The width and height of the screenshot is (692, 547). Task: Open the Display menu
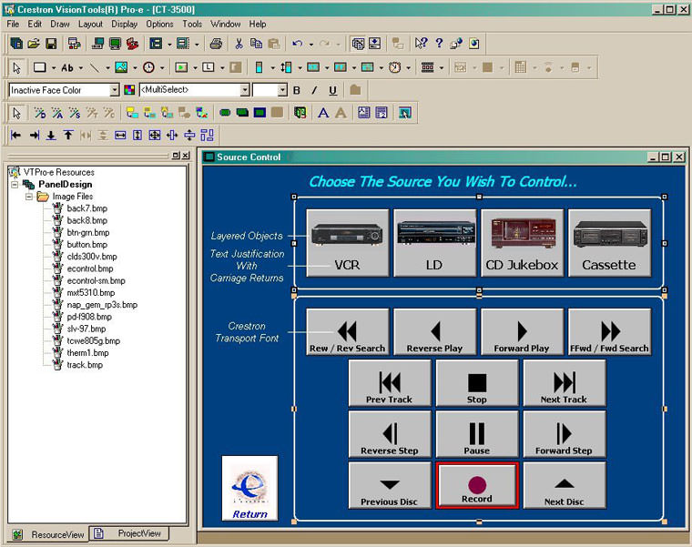tap(124, 25)
